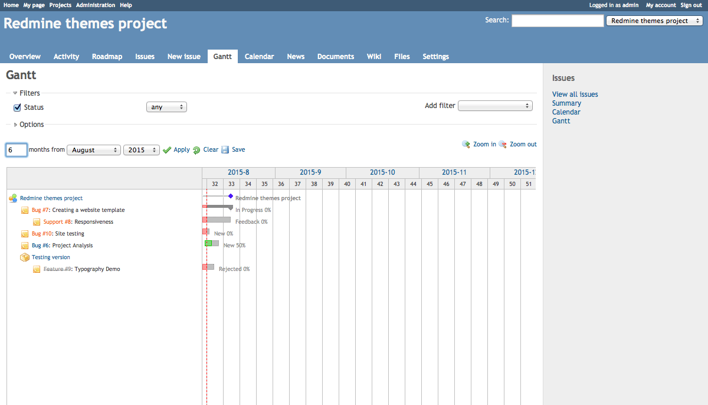Click the Zoom in magnifier icon
The image size is (708, 405).
[x=466, y=144]
